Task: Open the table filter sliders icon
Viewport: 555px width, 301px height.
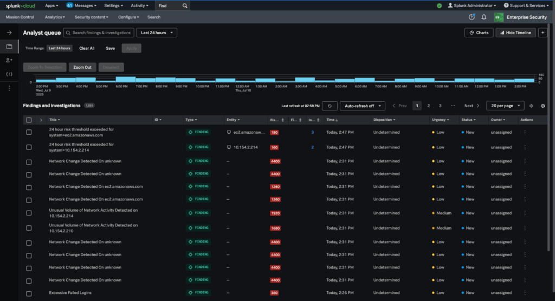Action: click(x=531, y=106)
